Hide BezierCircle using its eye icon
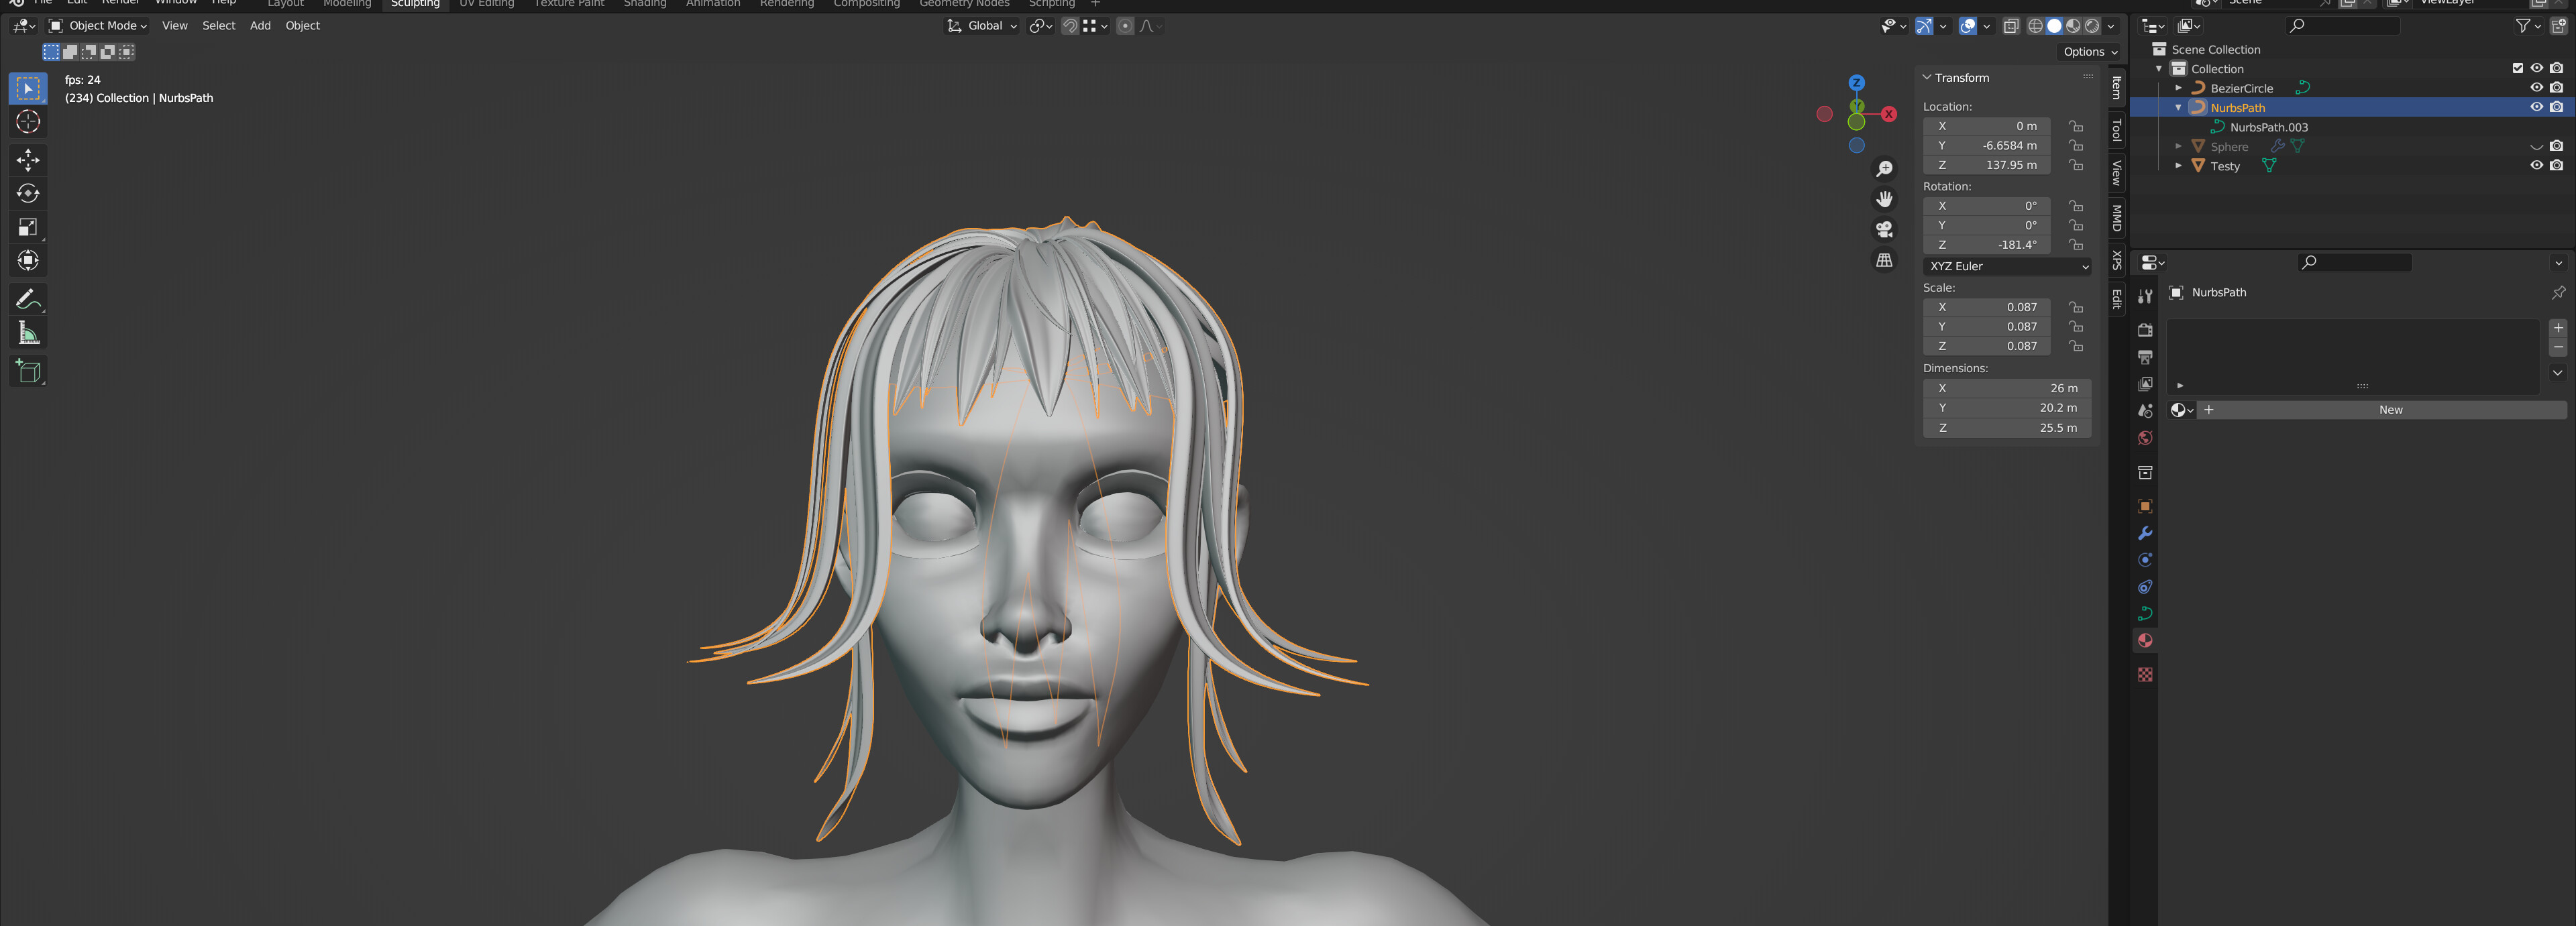Image resolution: width=2576 pixels, height=926 pixels. point(2536,88)
